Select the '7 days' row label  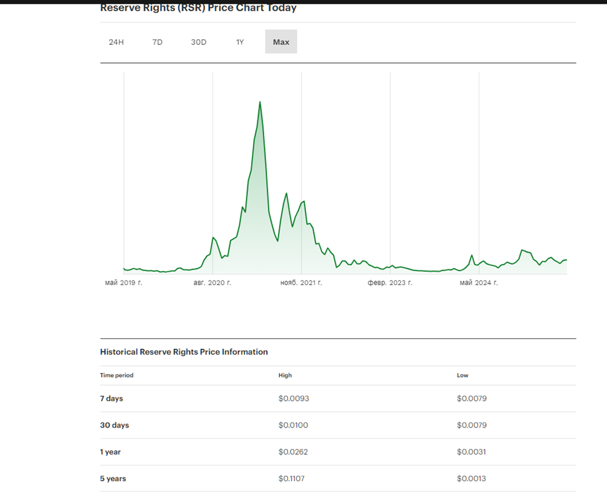(x=112, y=398)
